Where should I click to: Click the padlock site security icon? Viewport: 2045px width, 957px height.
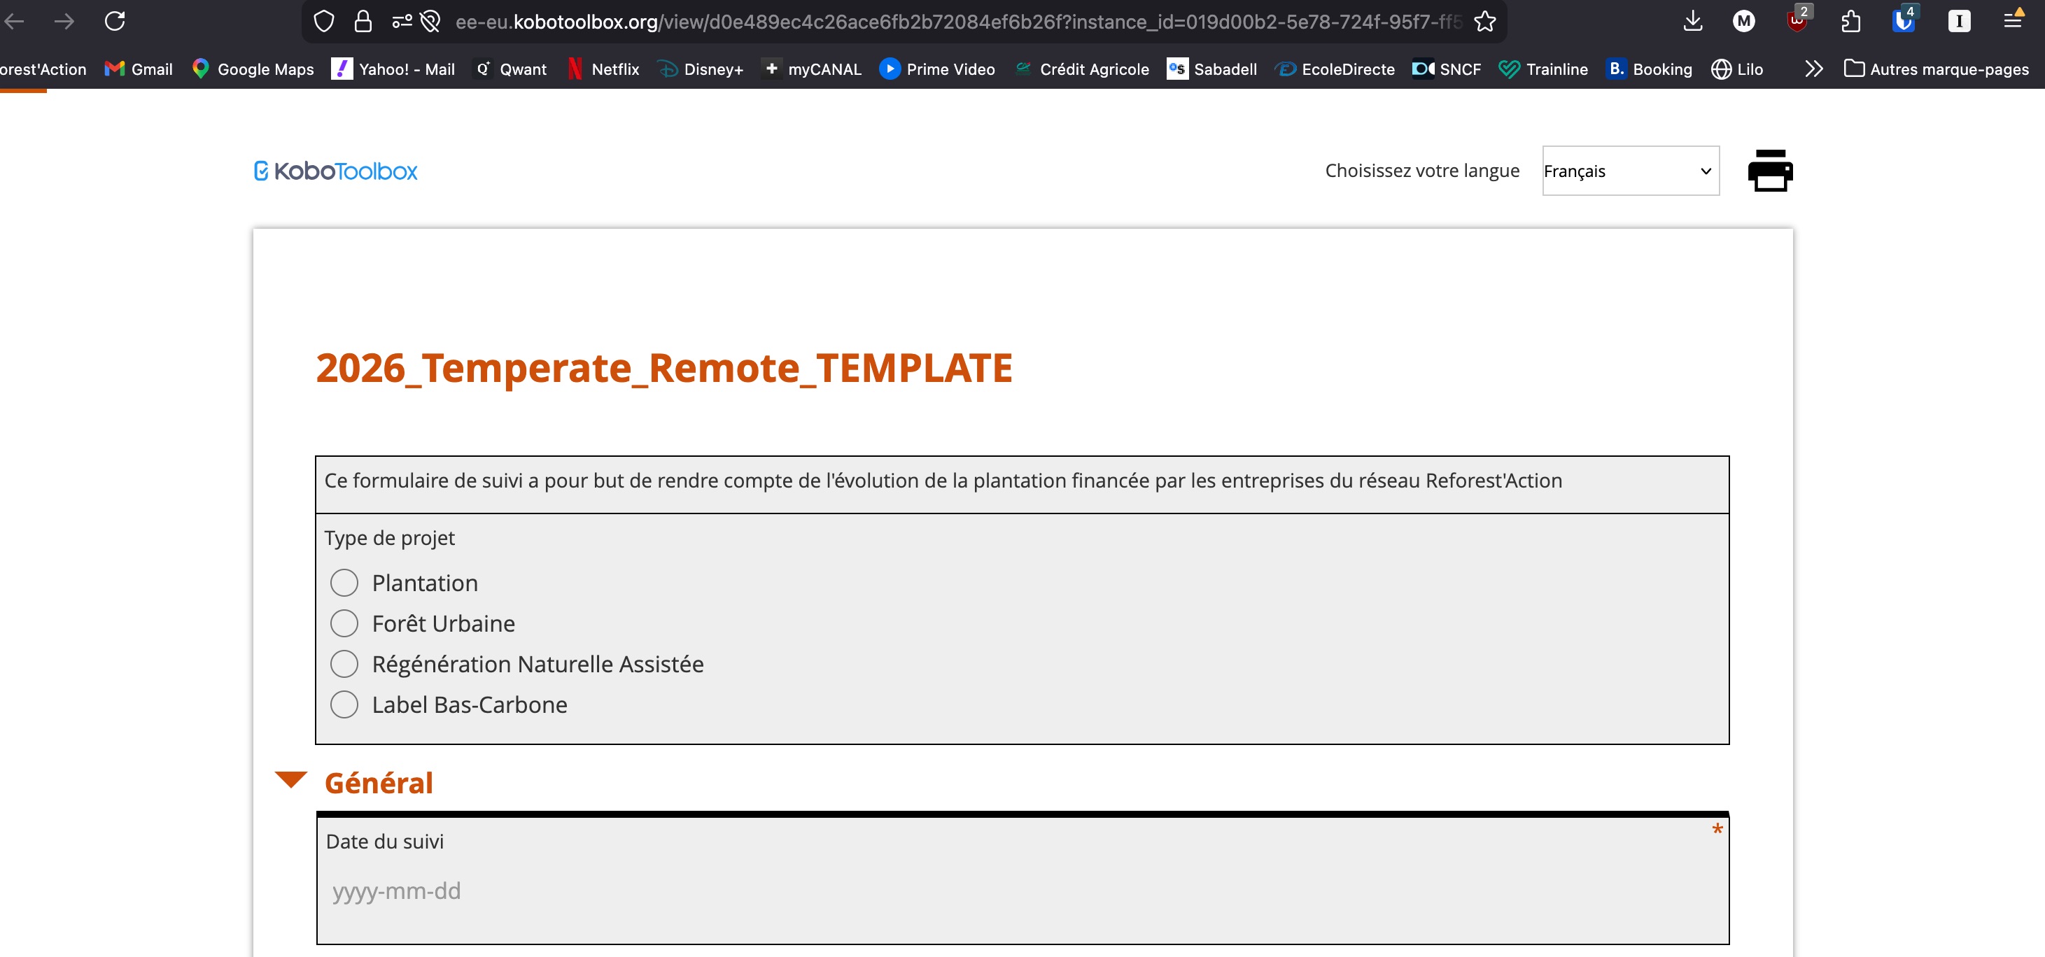click(363, 22)
